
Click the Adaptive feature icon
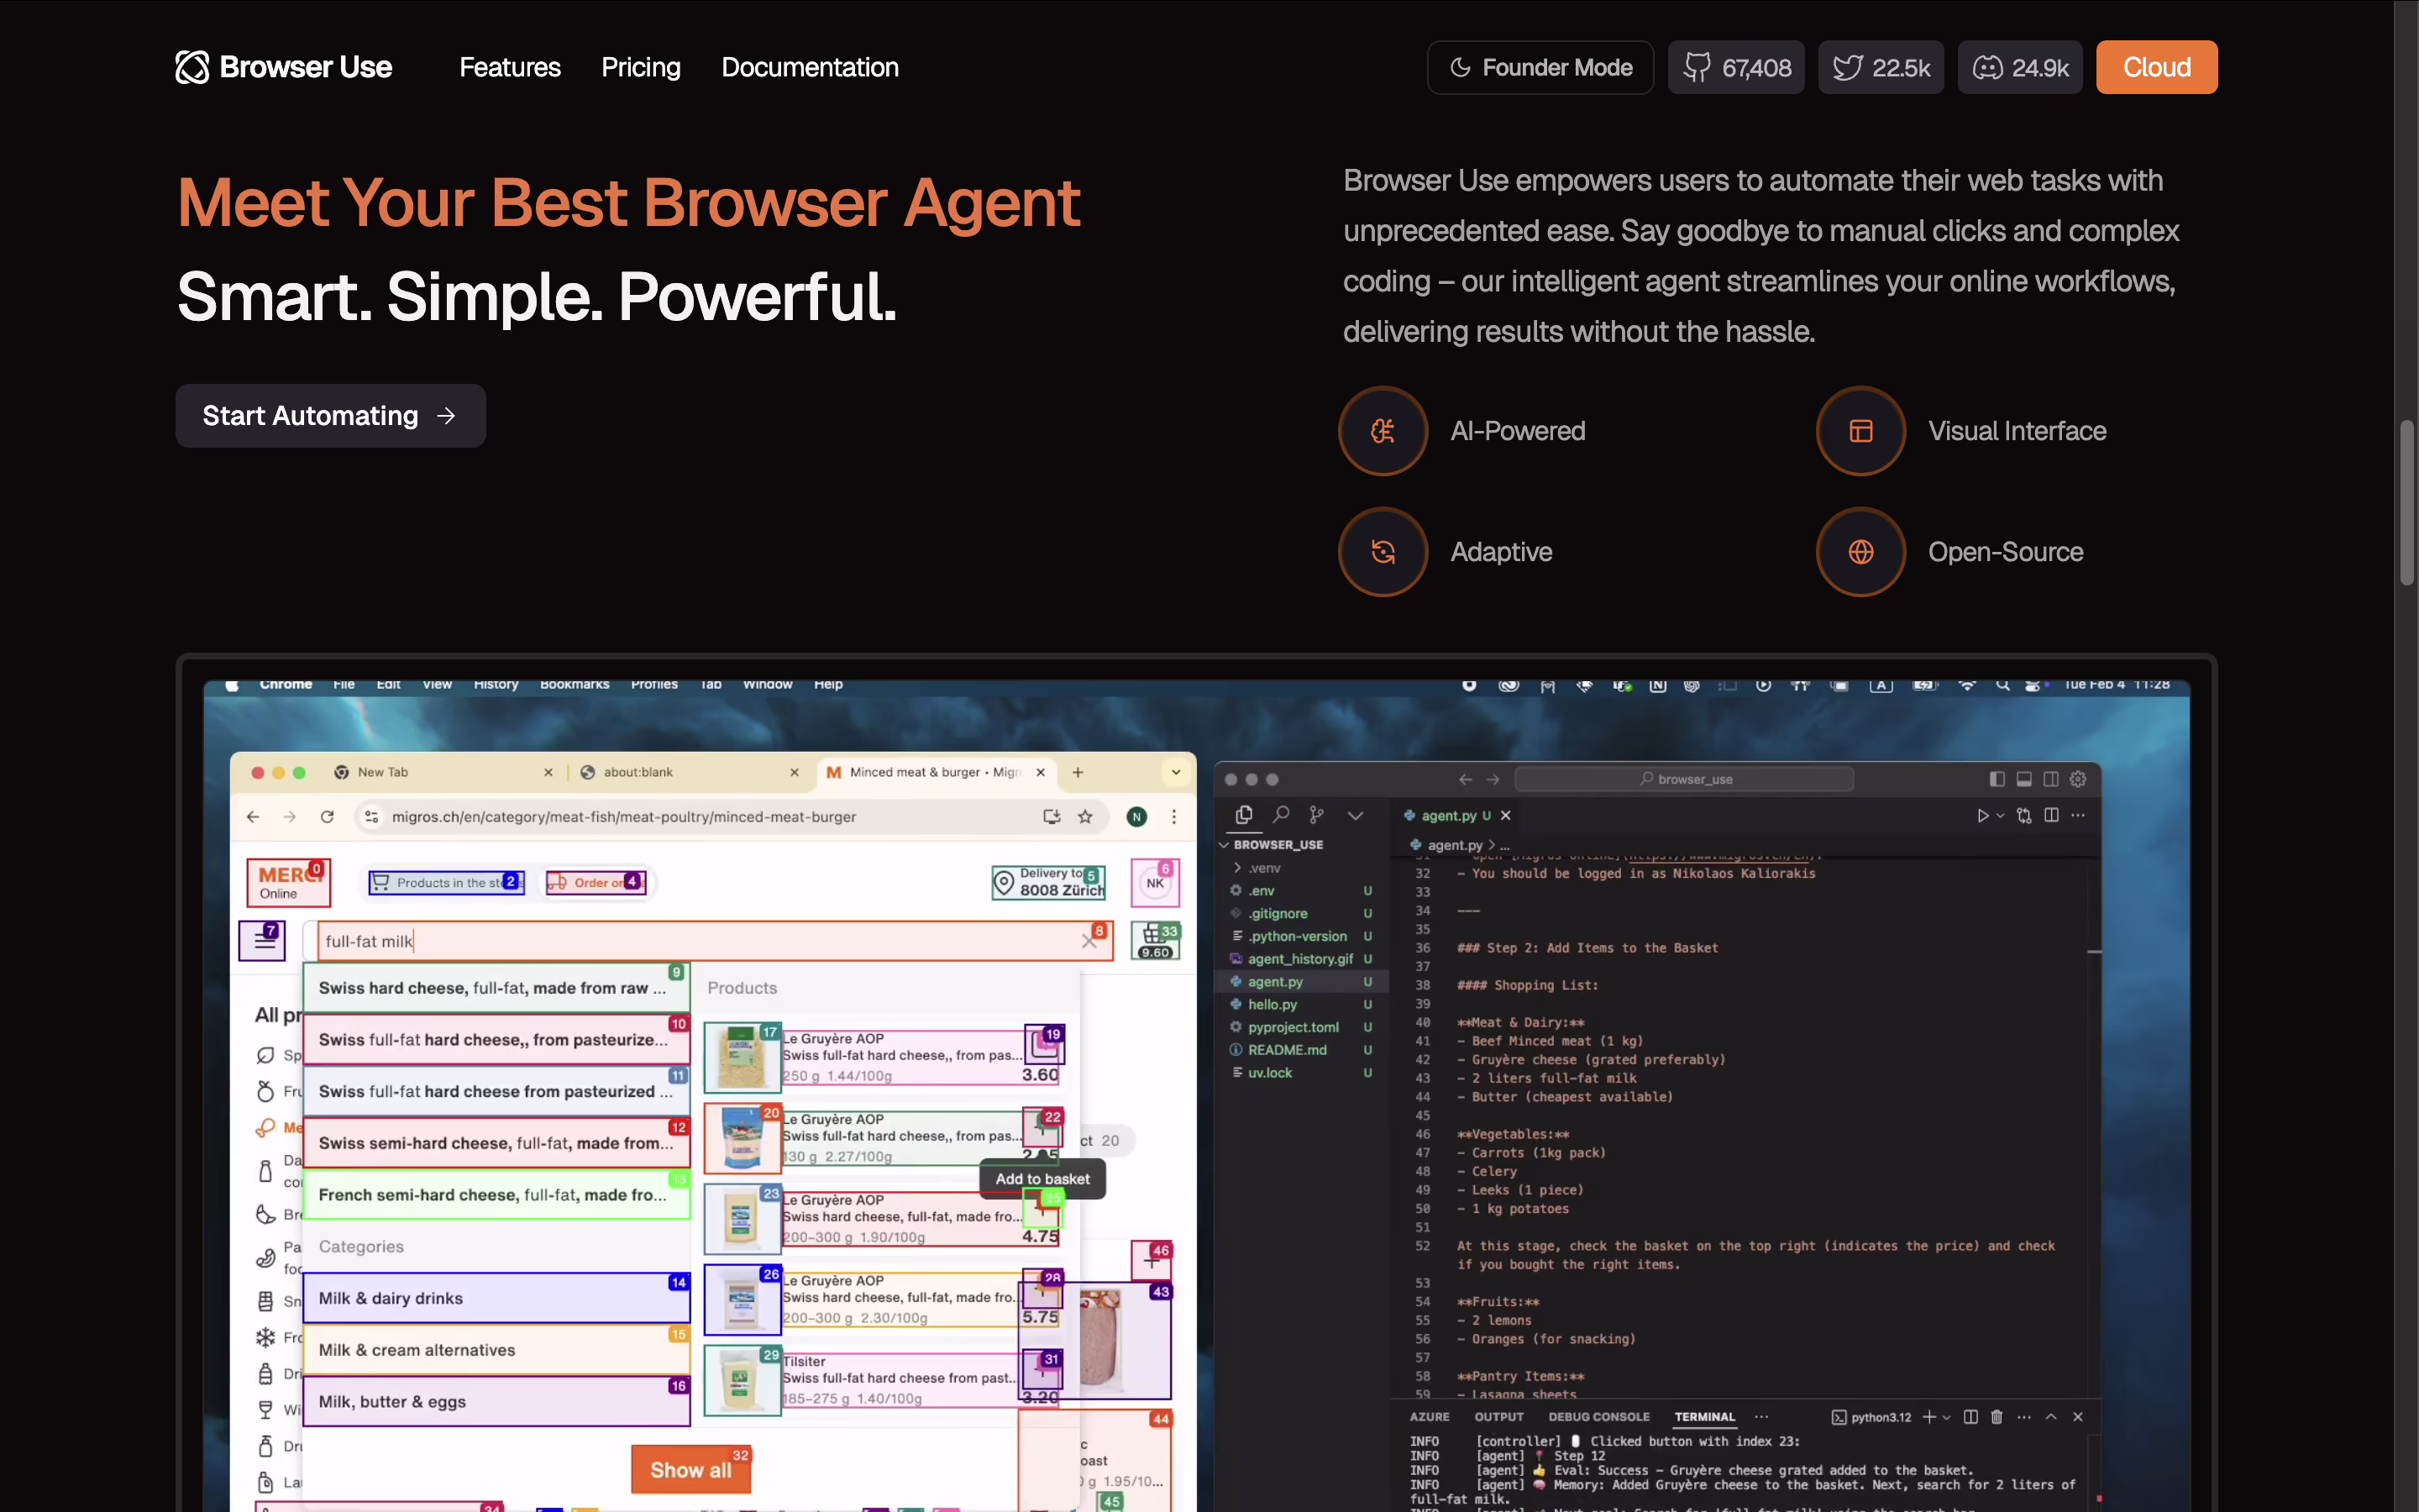click(x=1383, y=552)
